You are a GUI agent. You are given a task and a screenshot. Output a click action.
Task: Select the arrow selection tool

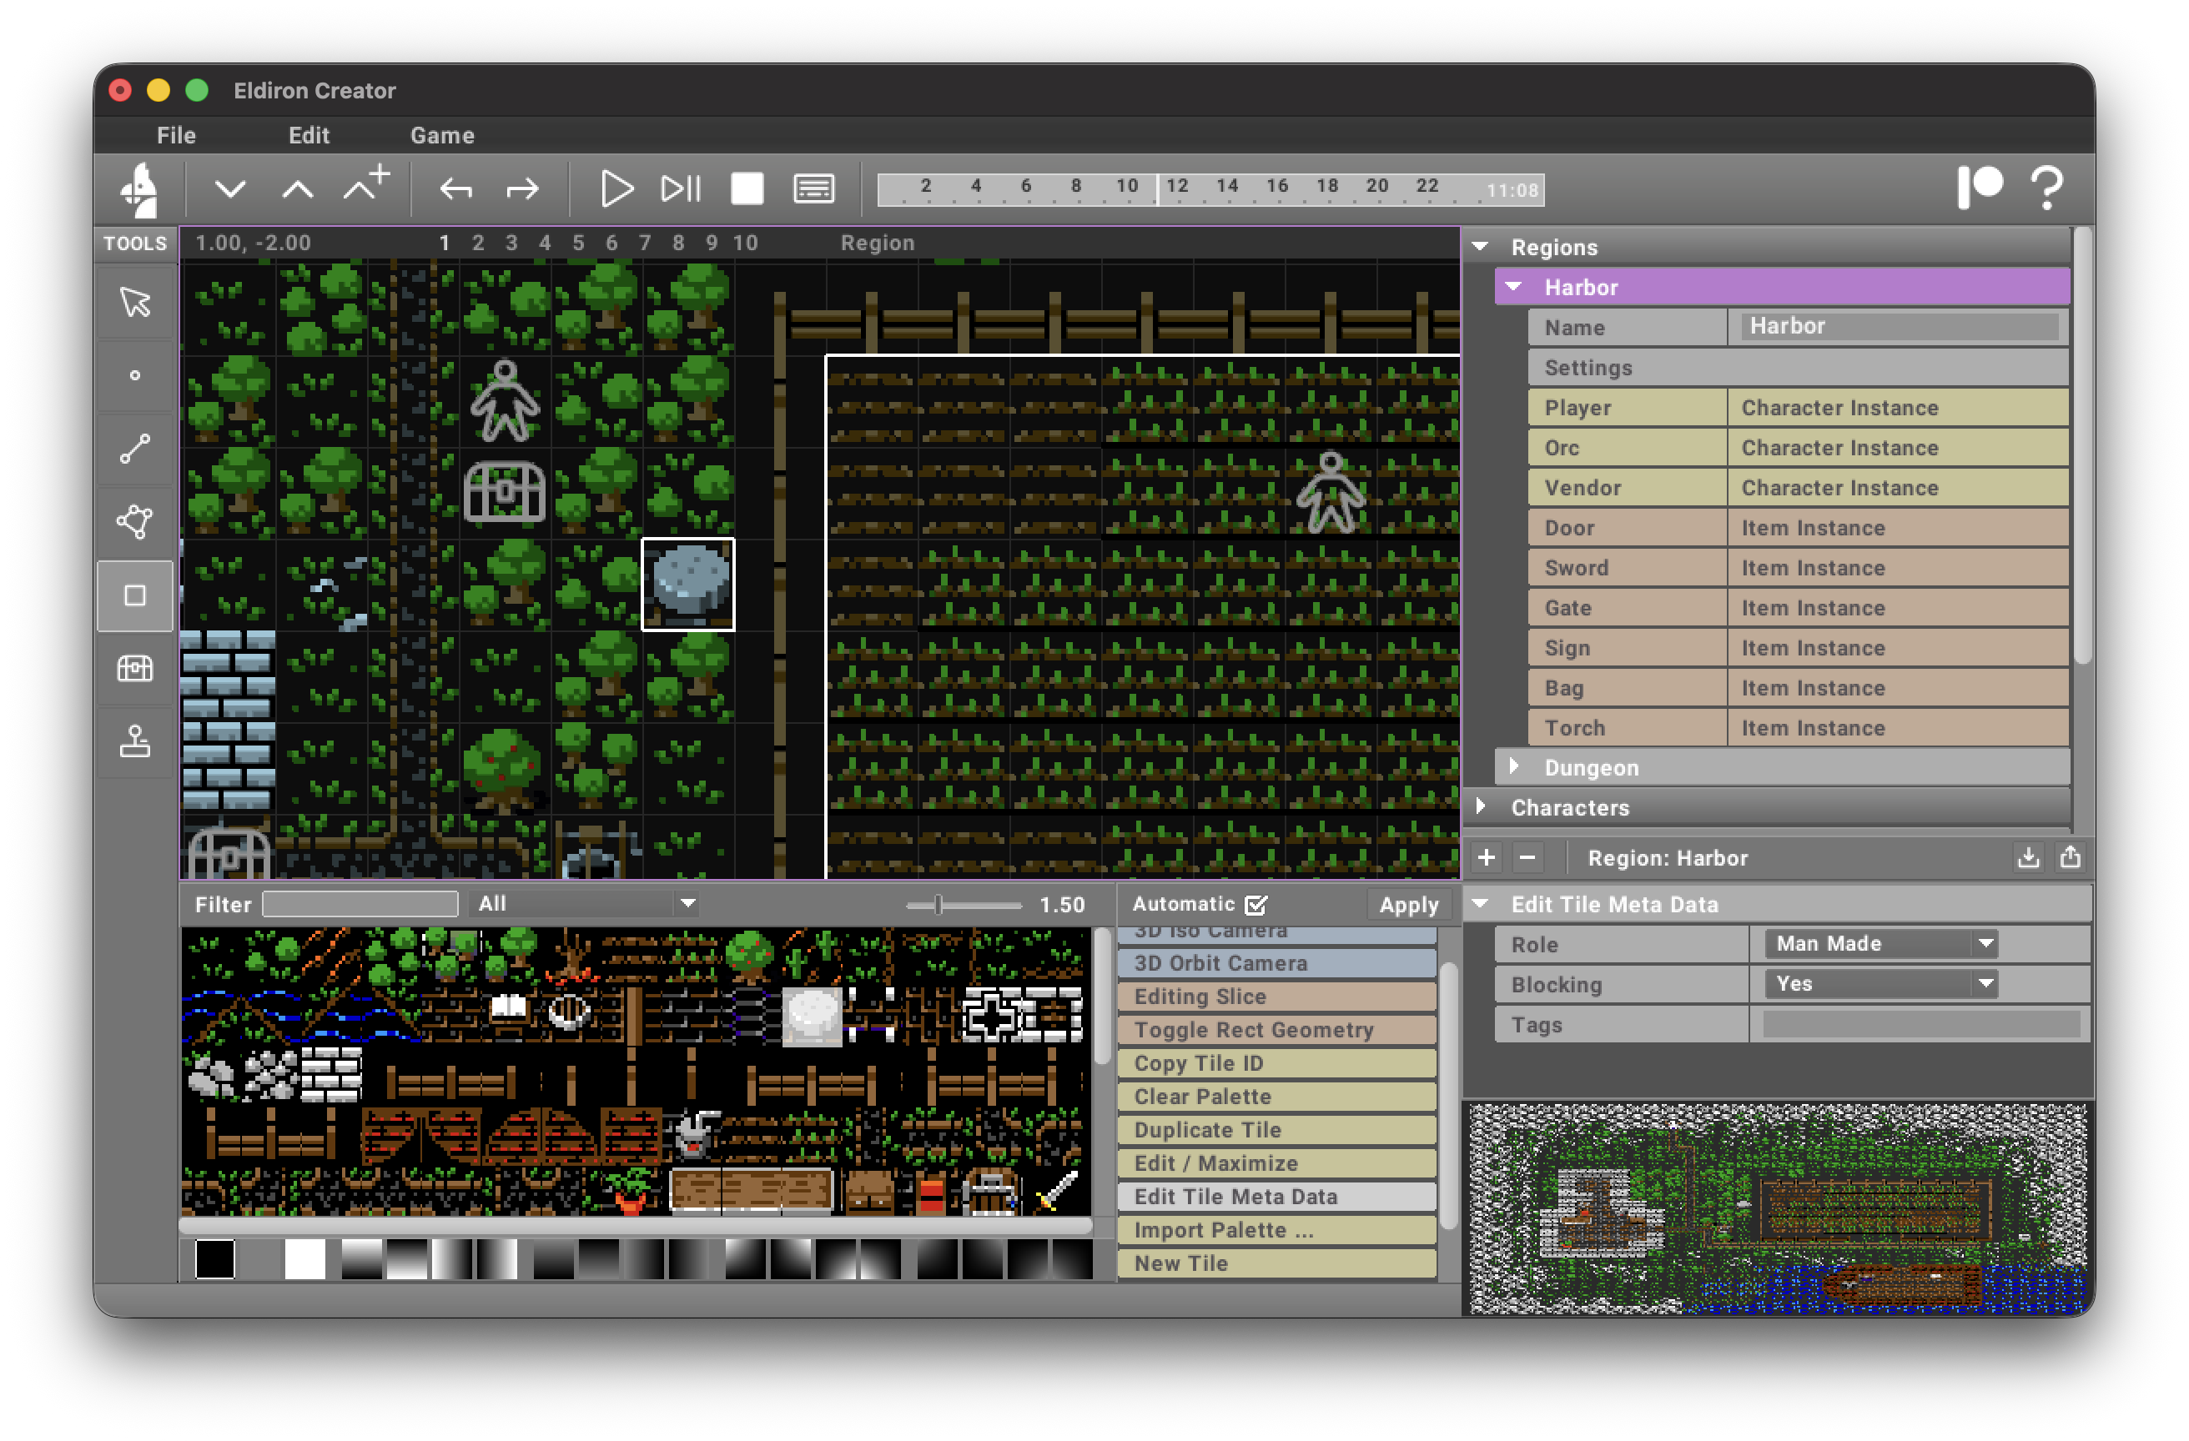click(135, 302)
